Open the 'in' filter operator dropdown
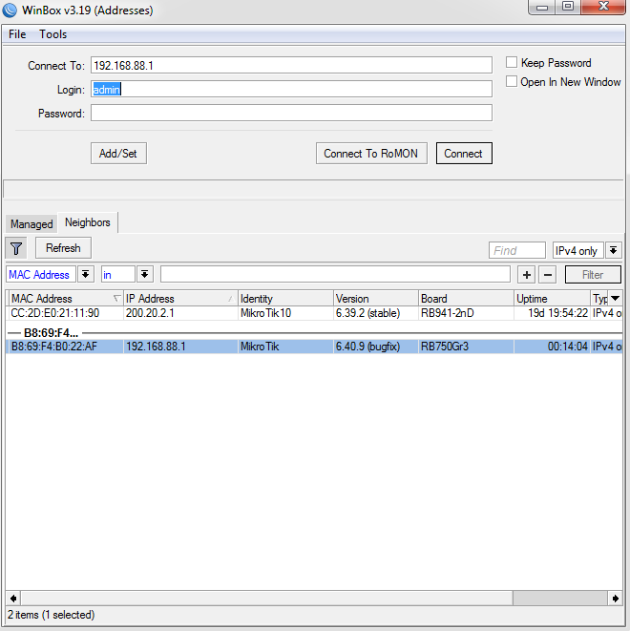The width and height of the screenshot is (630, 631). [x=144, y=275]
